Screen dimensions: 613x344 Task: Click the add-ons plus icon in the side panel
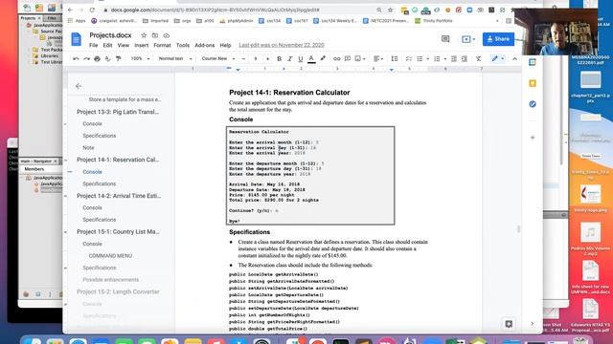tap(533, 138)
